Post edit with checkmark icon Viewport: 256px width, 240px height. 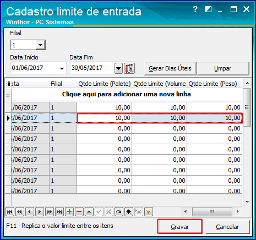[x=99, y=212]
